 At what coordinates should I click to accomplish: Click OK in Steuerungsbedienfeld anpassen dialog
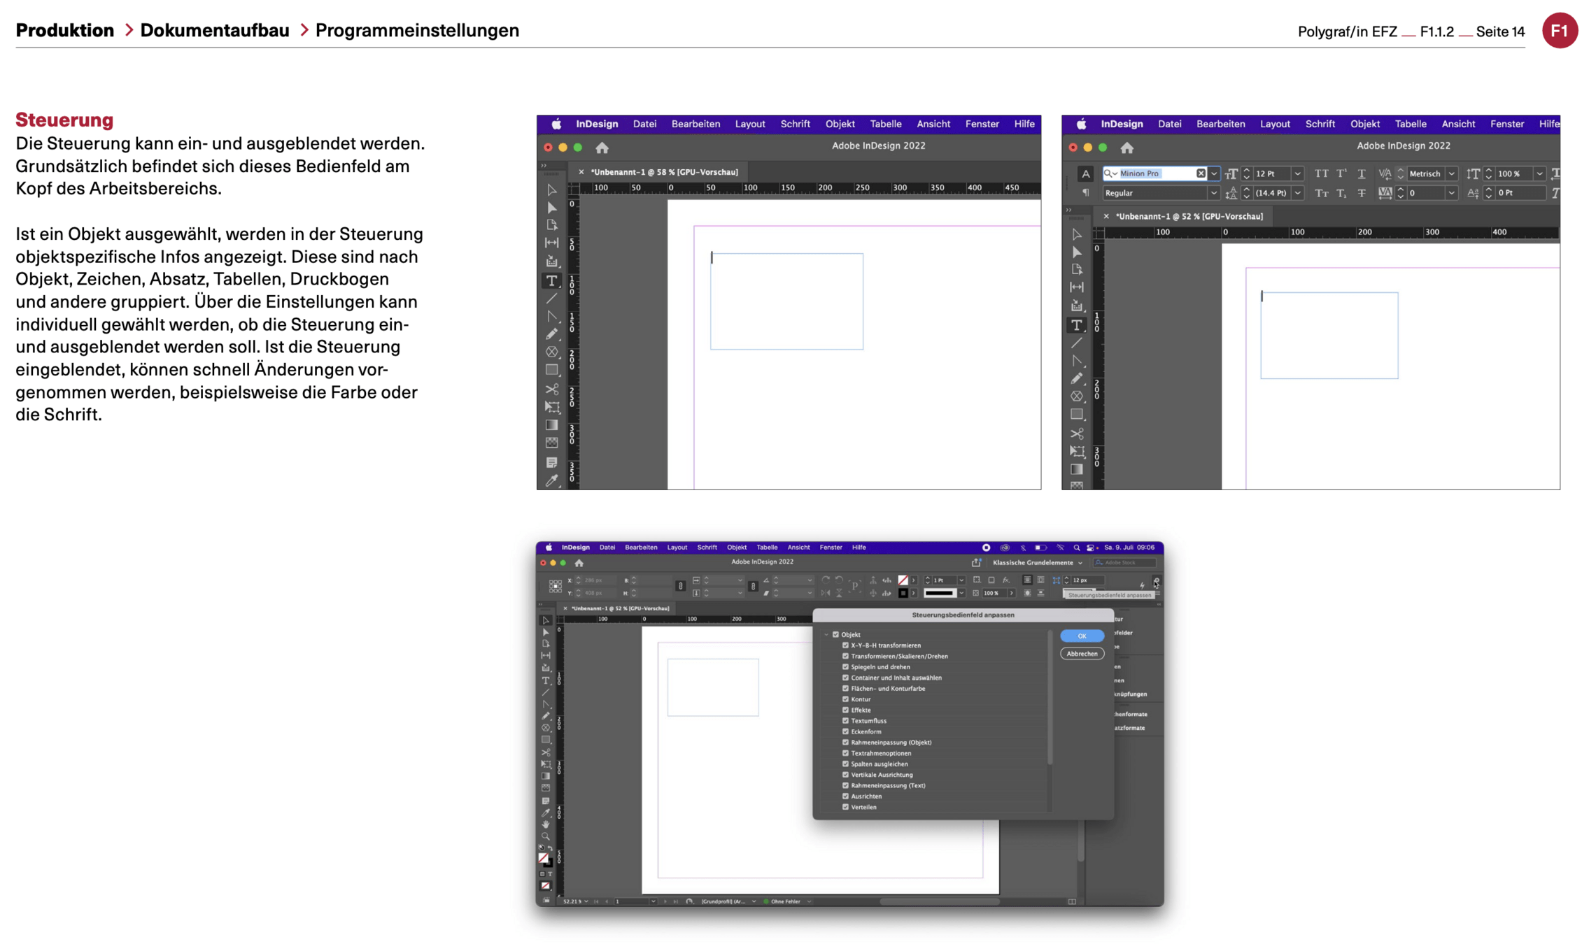tap(1081, 636)
